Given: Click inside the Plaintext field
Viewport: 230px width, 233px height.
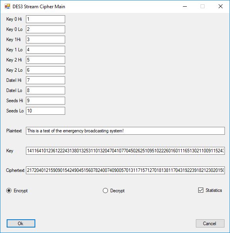Looking at the screenshot, I should 125,131.
